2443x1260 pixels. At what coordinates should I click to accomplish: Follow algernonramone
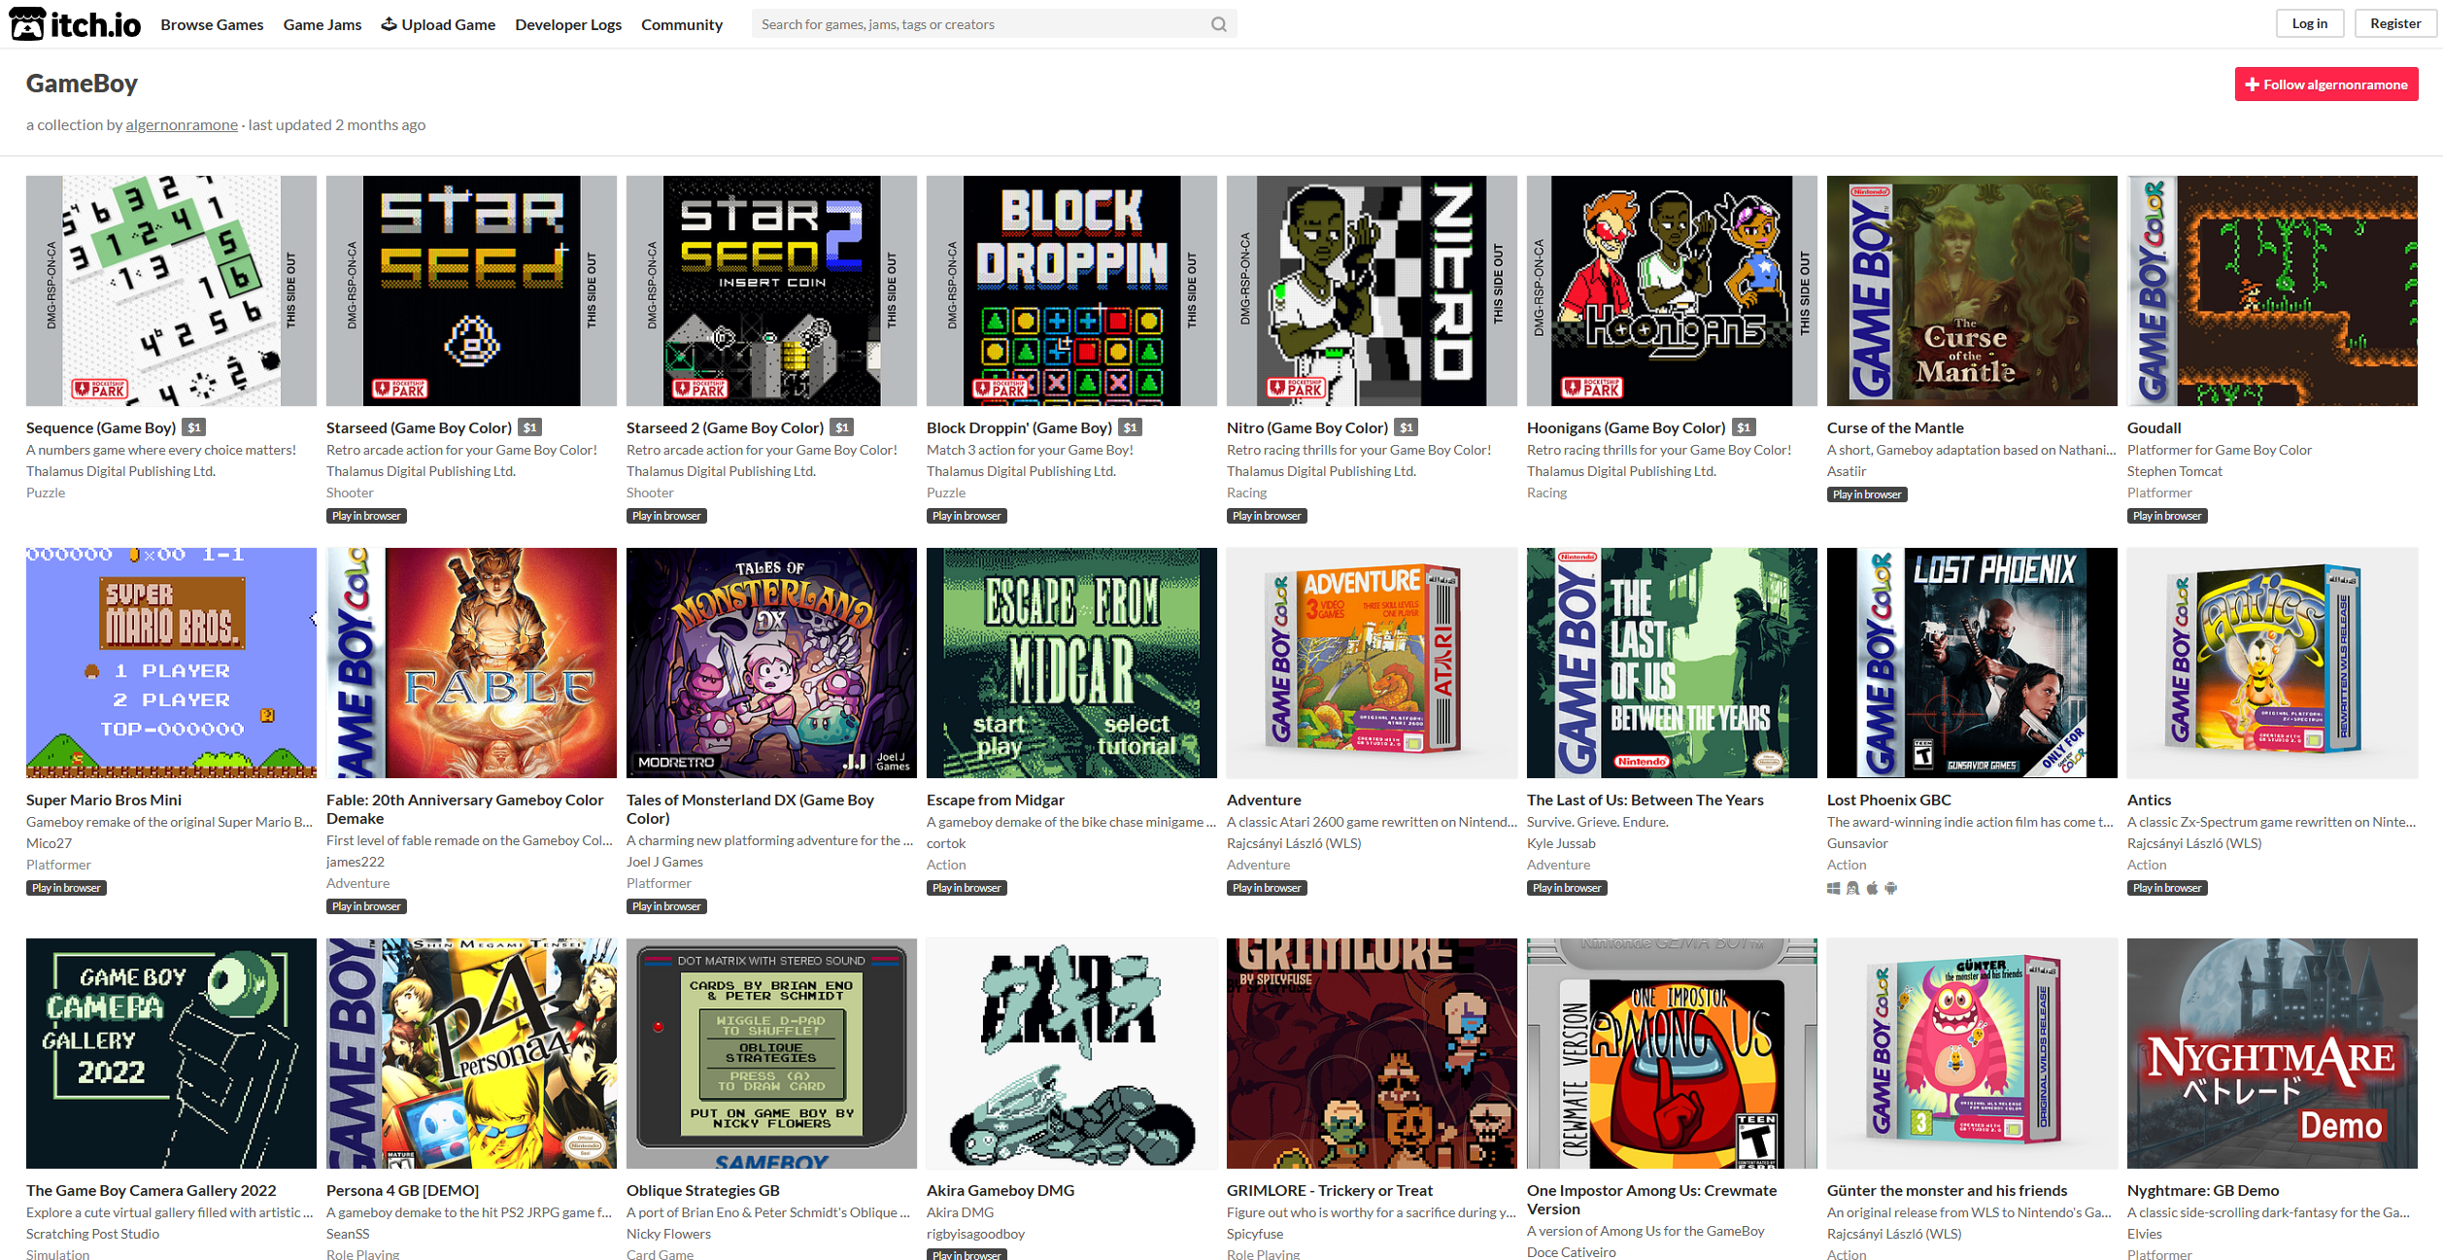2326,85
